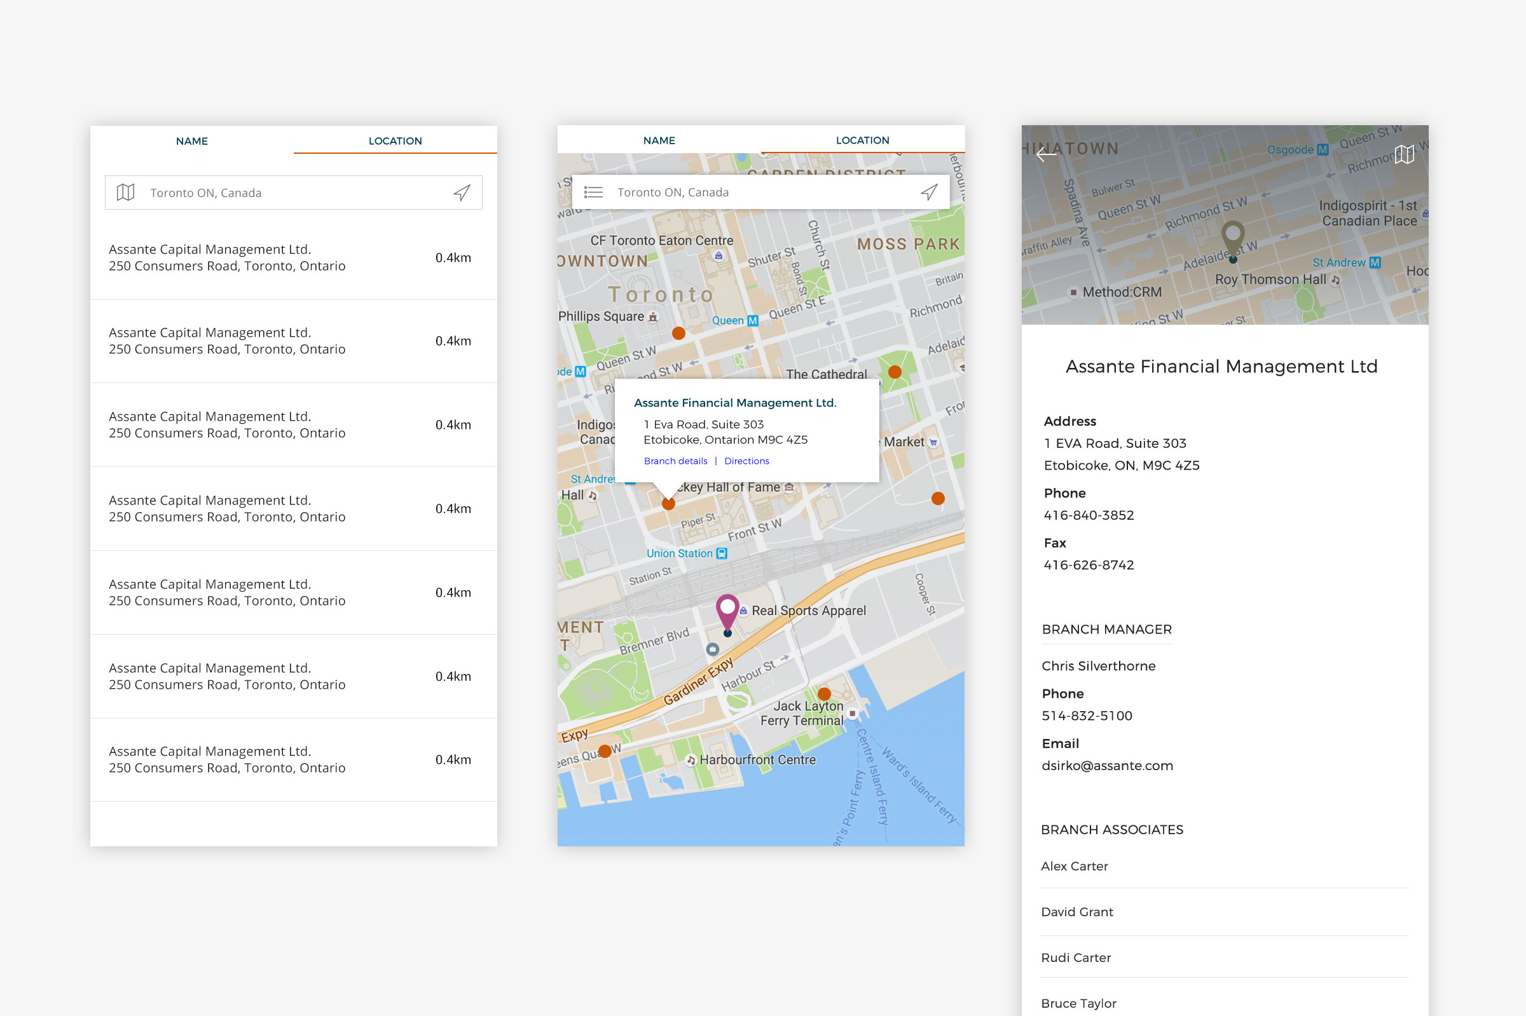This screenshot has height=1016, width=1526.
Task: Click Queen subway M icon on map
Action: point(752,321)
